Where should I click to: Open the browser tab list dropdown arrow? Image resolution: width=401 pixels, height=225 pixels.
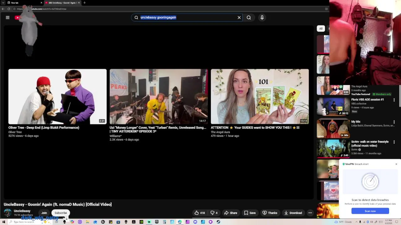[x=3, y=2]
